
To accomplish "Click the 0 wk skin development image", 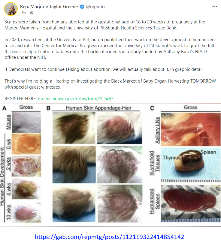I will (x=26, y=144).
